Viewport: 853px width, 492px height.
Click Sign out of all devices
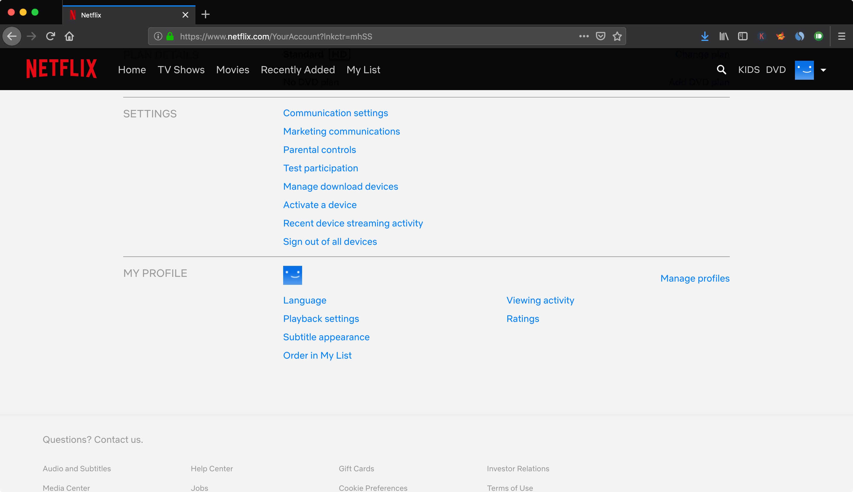pyautogui.click(x=330, y=242)
